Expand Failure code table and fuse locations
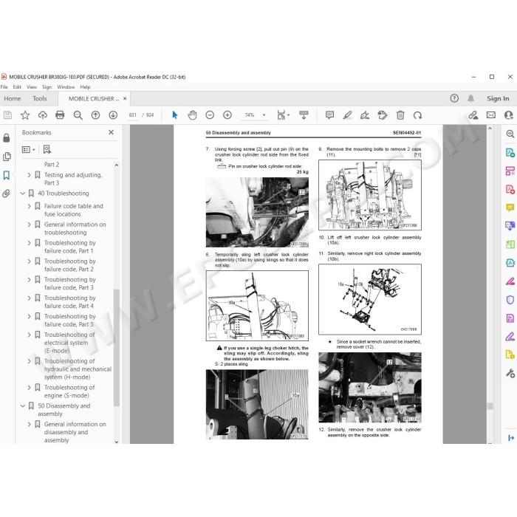This screenshot has height=517, width=517. (29, 206)
